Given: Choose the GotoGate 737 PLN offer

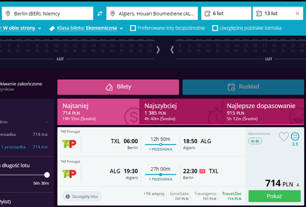Looking at the screenshot, I should coord(179,196).
